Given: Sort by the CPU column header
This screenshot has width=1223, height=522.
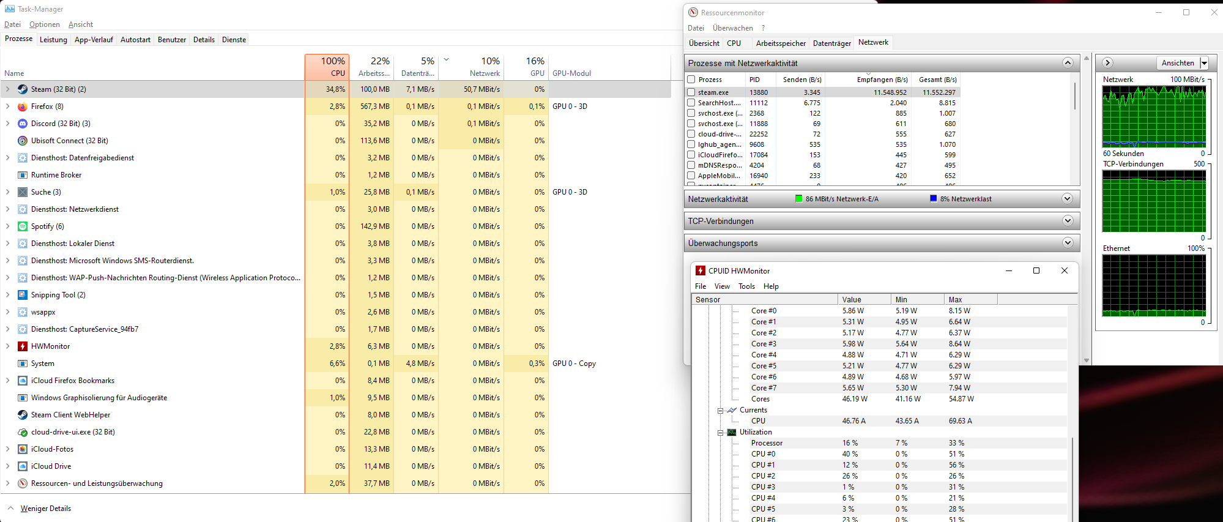Looking at the screenshot, I should click(327, 67).
